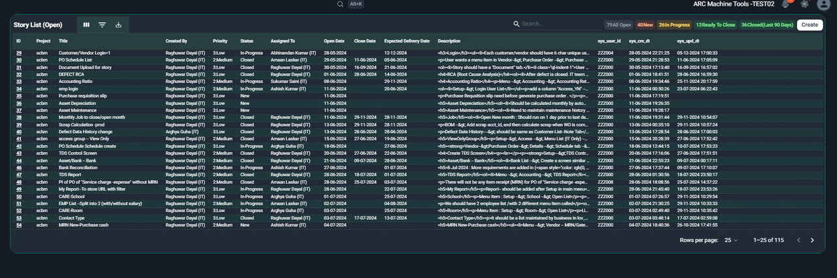Sort by the Project column header
Viewport: 837px width, 278px height.
[x=43, y=41]
